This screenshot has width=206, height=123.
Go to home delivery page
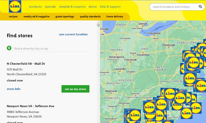pos(115,16)
